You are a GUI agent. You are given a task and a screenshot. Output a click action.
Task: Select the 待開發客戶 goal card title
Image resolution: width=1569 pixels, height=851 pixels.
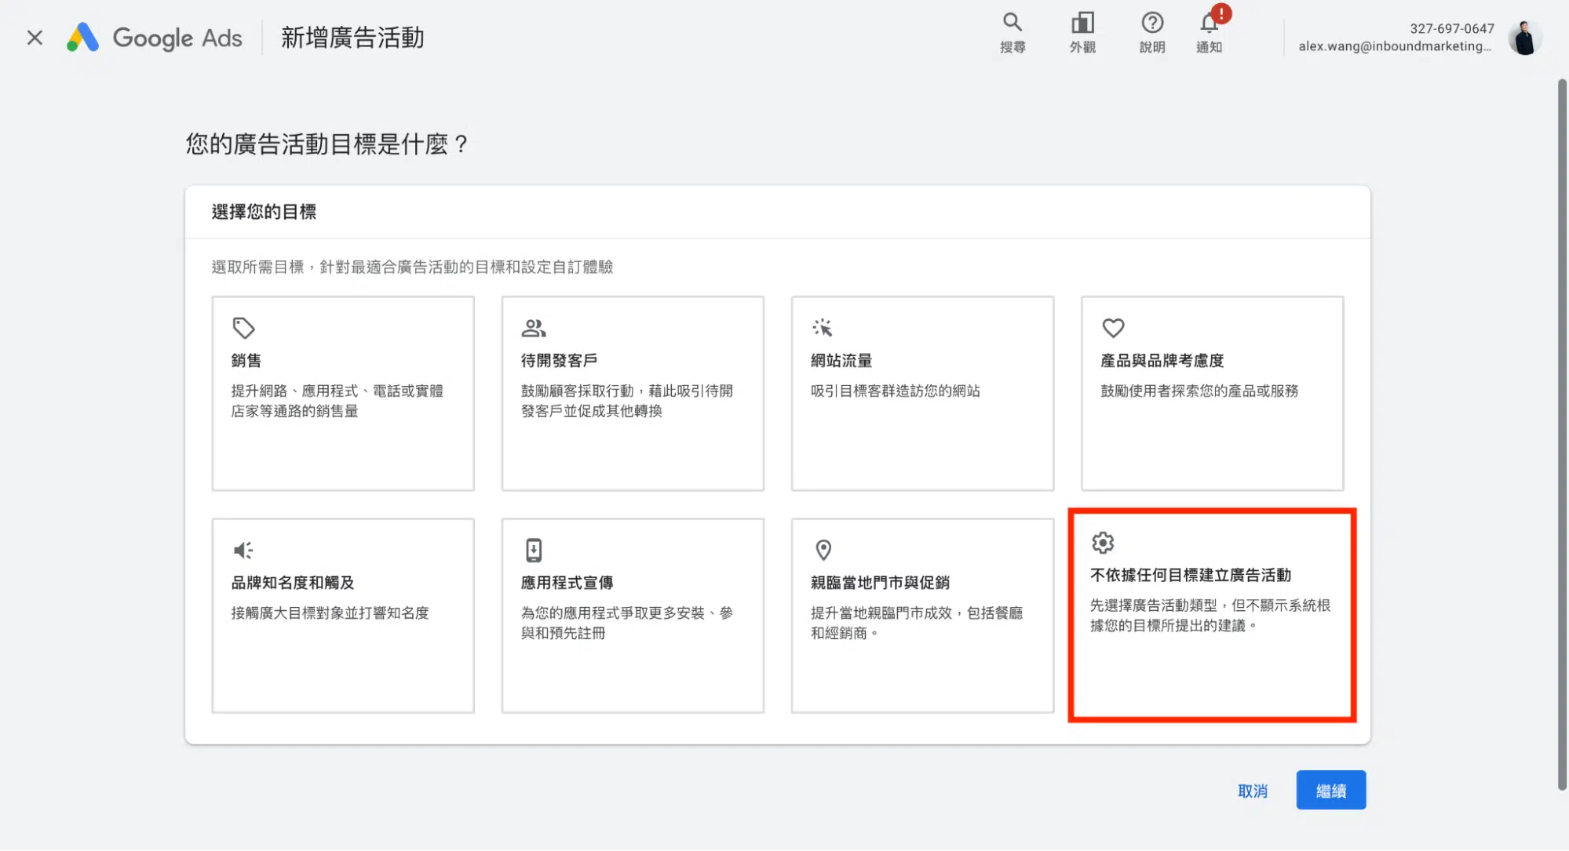[559, 361]
